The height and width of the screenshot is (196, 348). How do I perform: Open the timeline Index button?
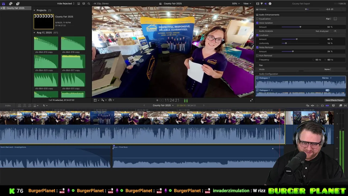pos(8,105)
